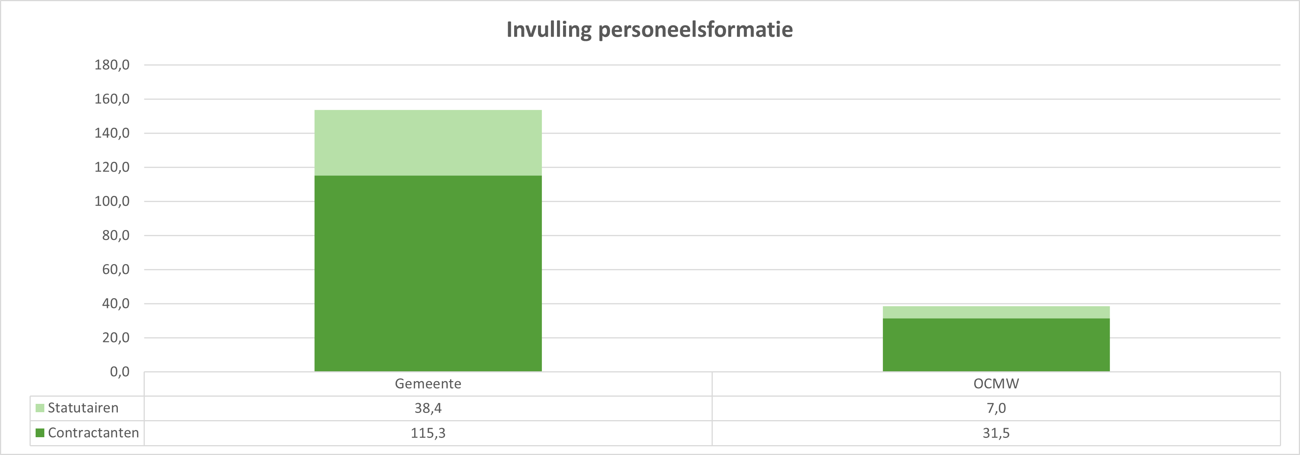Click the Statutairen legend label text
The width and height of the screenshot is (1300, 455).
[x=83, y=408]
